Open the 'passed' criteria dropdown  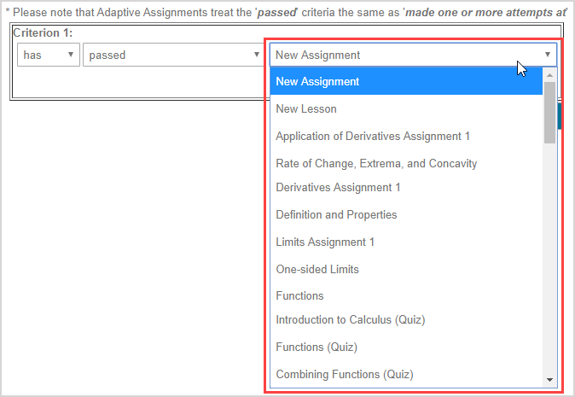(172, 55)
